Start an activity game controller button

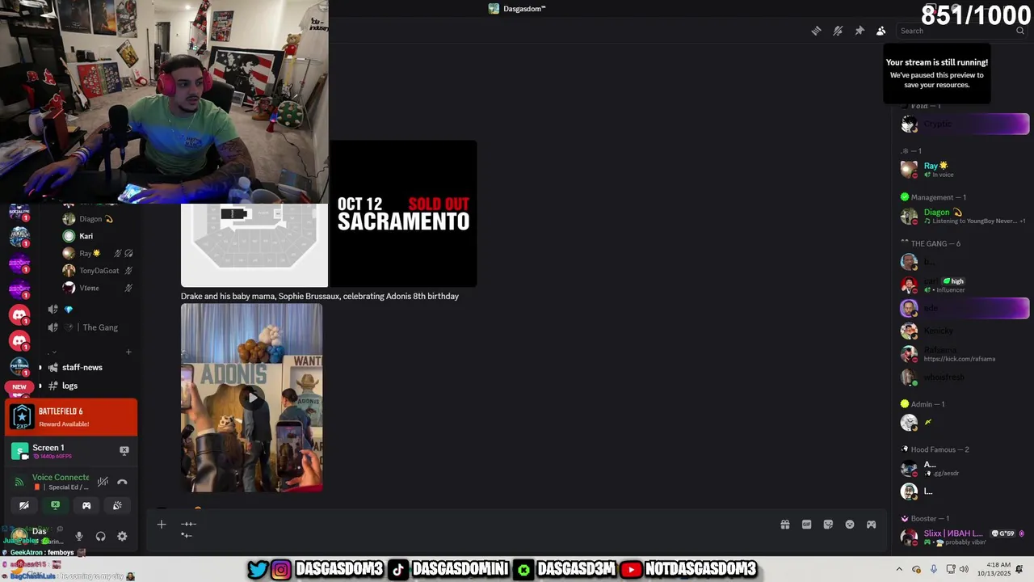point(86,506)
